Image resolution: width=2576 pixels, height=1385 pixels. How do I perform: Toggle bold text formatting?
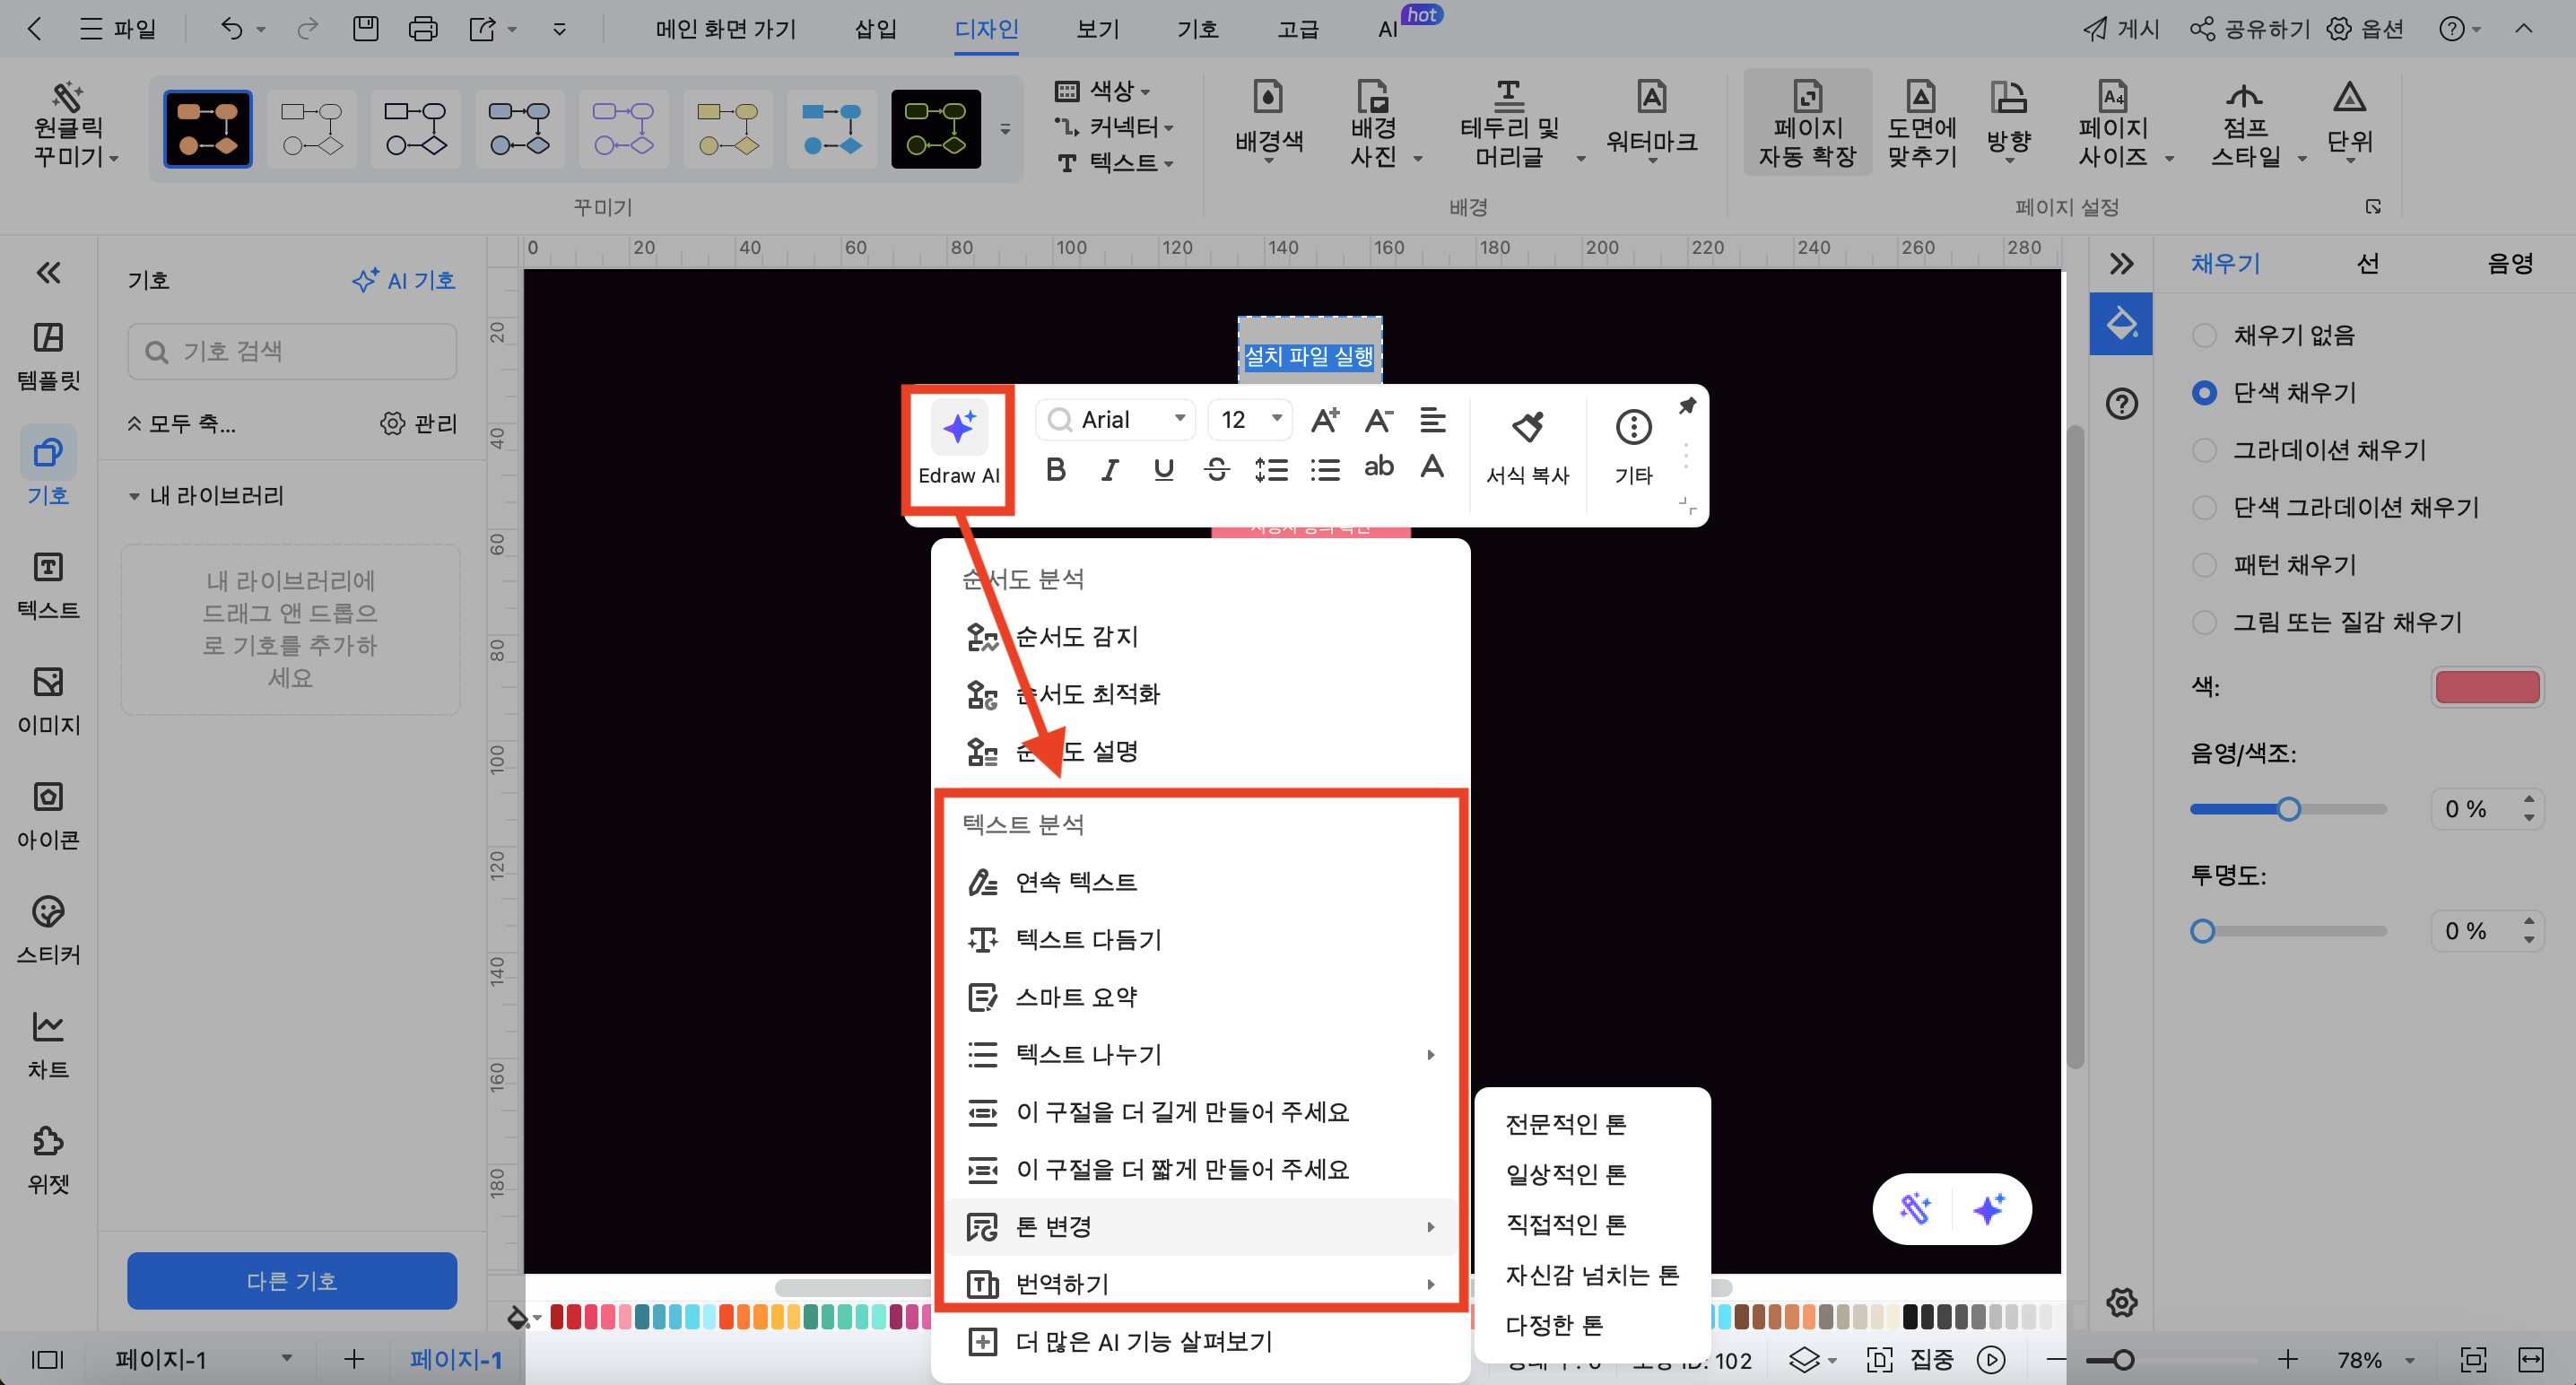1055,469
